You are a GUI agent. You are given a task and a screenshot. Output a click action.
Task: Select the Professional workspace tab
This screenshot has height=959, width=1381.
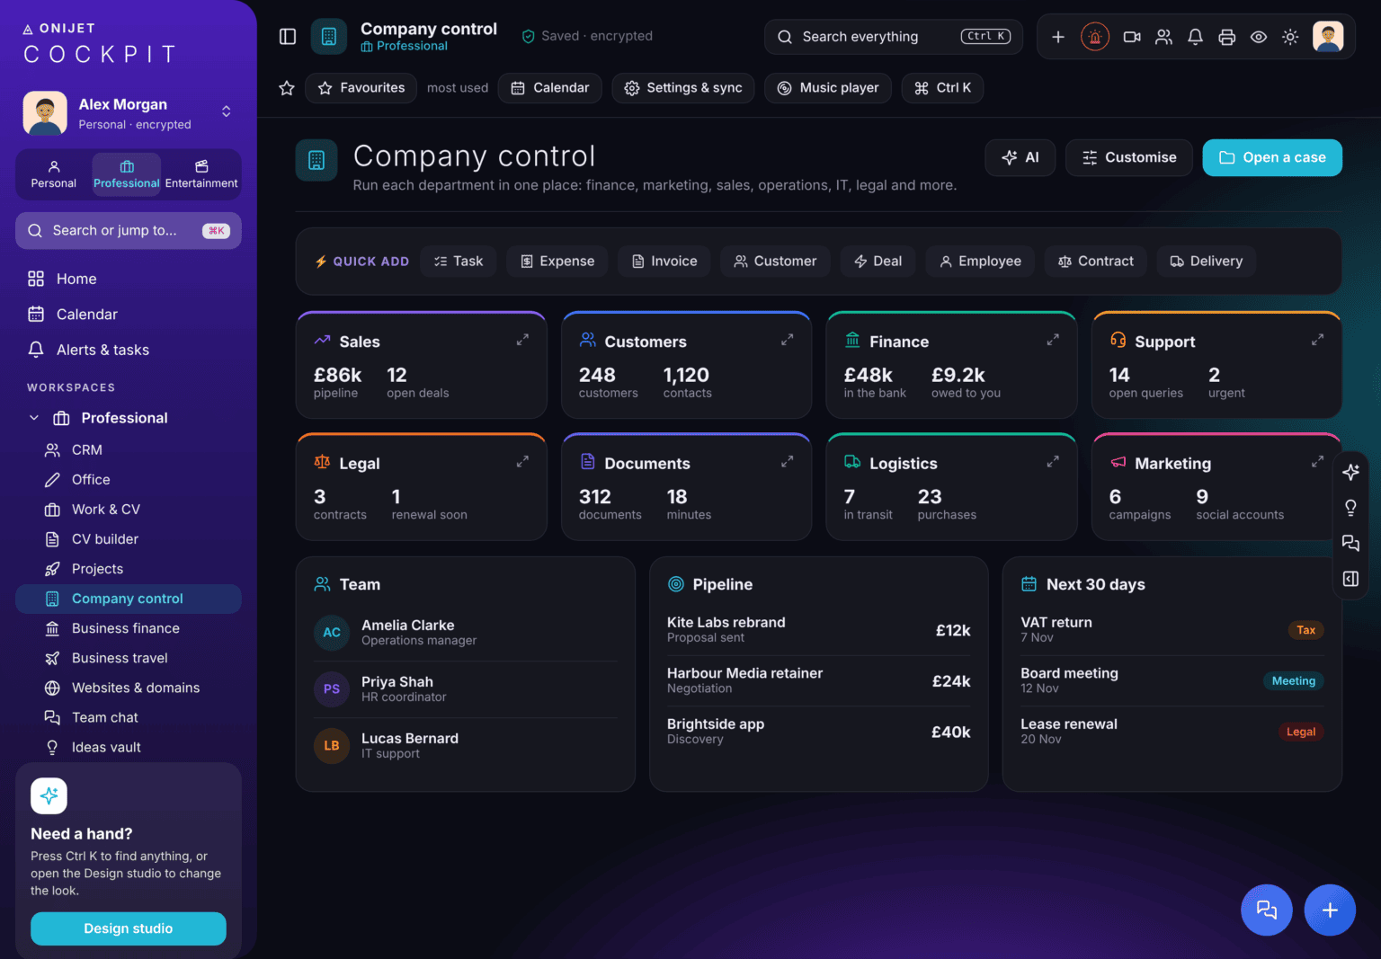tap(127, 174)
